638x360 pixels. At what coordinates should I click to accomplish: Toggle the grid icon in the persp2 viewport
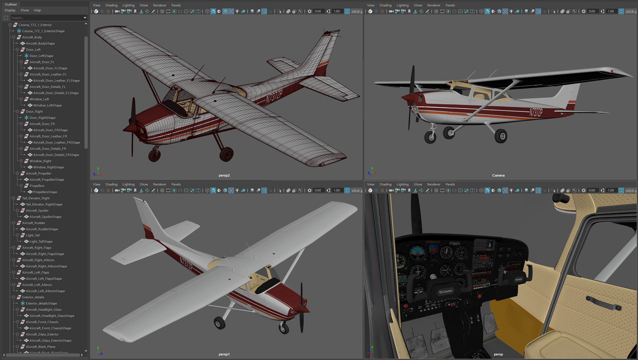162,11
